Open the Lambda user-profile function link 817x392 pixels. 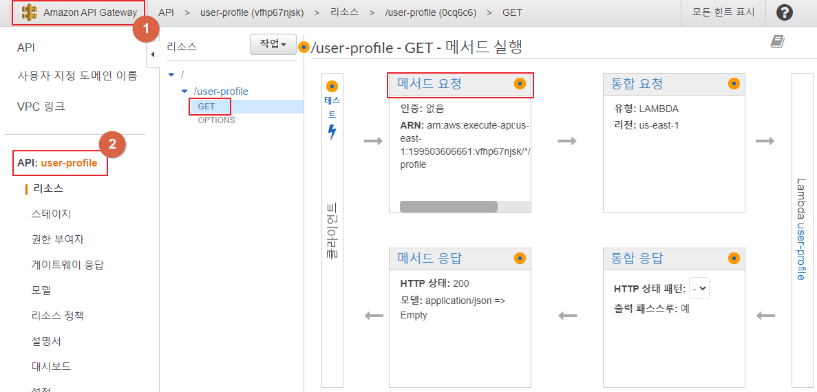point(801,251)
